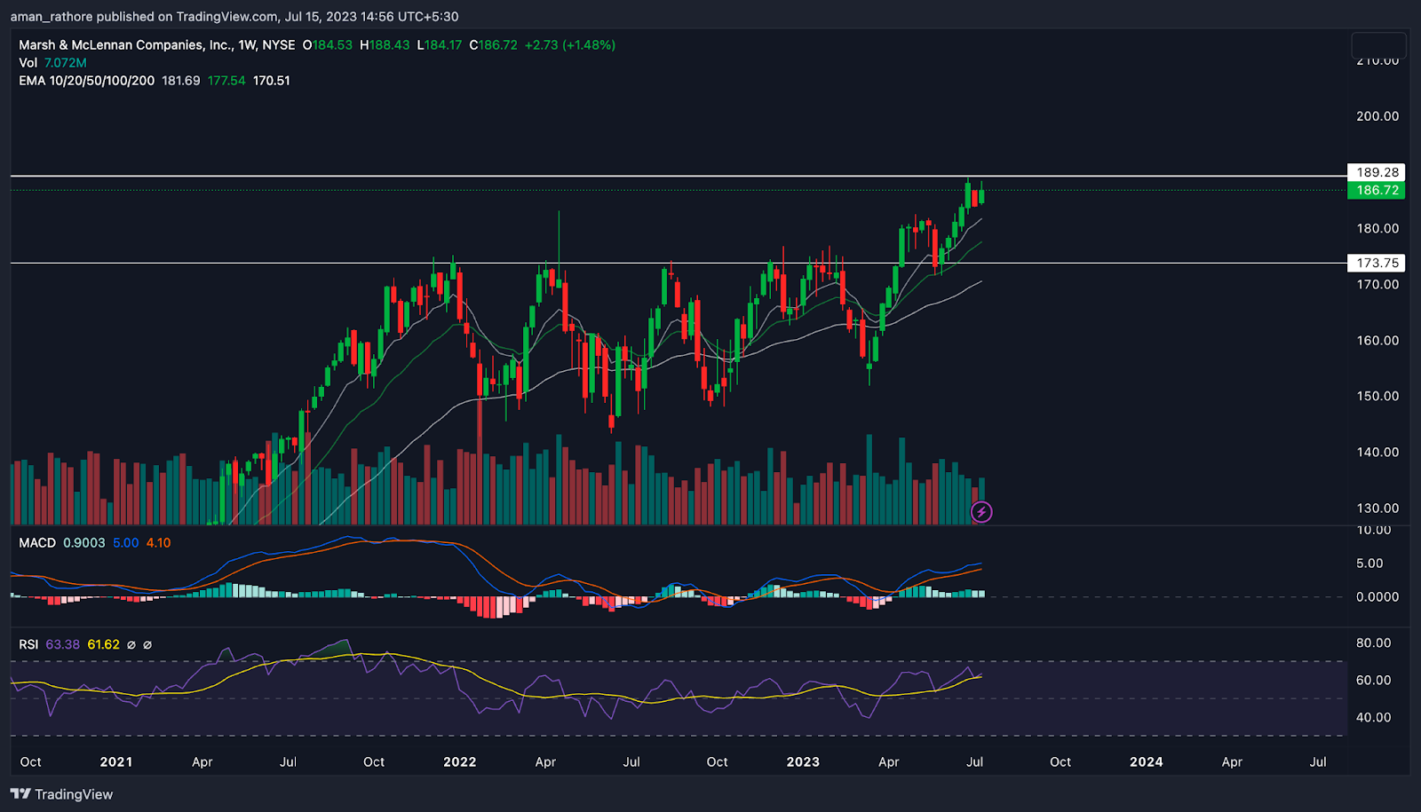The image size is (1421, 812).
Task: Click the high price H188.43 in header
Action: (385, 44)
